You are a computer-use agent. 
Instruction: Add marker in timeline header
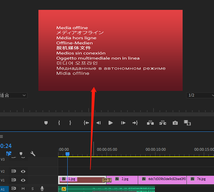(x=21, y=154)
